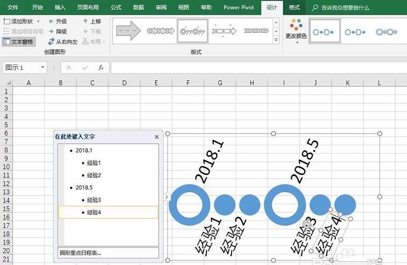Select the large arrow SmartArt layout
The image size is (407, 265).
point(129,31)
